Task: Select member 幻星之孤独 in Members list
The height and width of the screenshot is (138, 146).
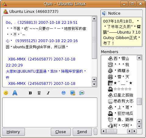Action: (x=121, y=95)
